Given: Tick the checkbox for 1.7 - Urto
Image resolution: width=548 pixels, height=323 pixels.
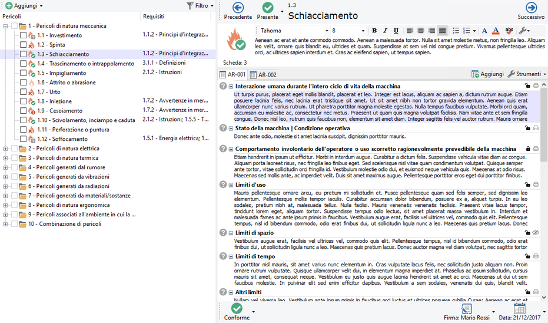Looking at the screenshot, I should point(23,92).
